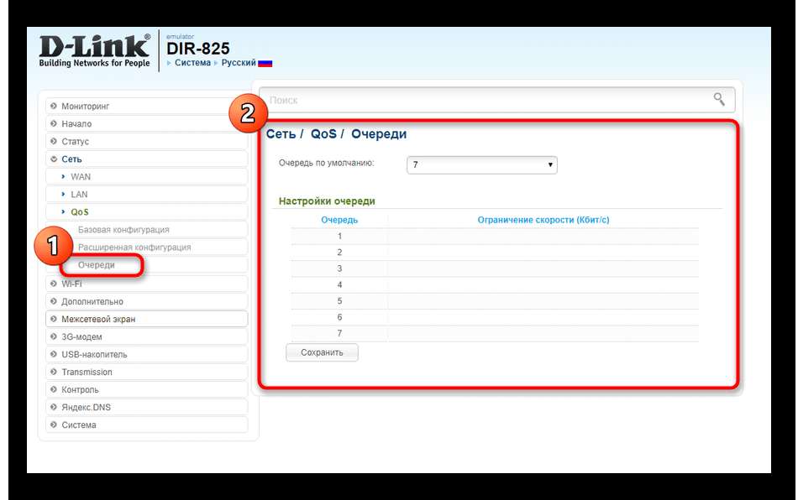Expand the Дополнительно menu section
Screen dimensions: 798x500
(x=146, y=301)
